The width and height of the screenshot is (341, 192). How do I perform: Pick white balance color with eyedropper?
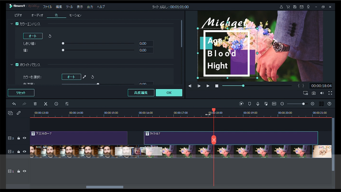coord(85,77)
